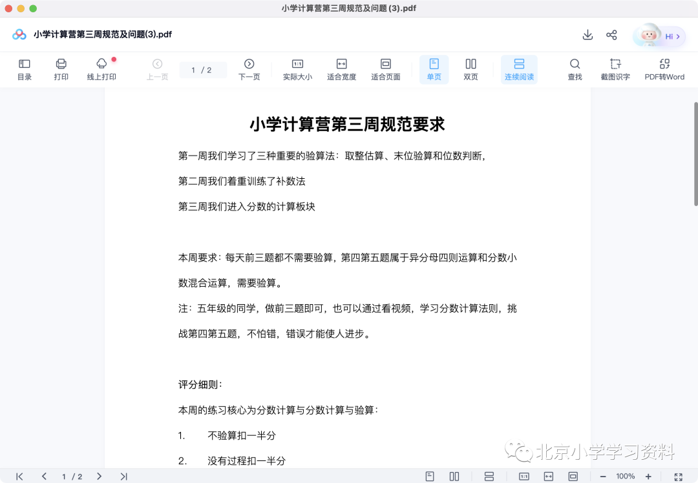Screen dimensions: 698x483
Task: Choose 适合宽度 fit width
Action: click(x=341, y=70)
